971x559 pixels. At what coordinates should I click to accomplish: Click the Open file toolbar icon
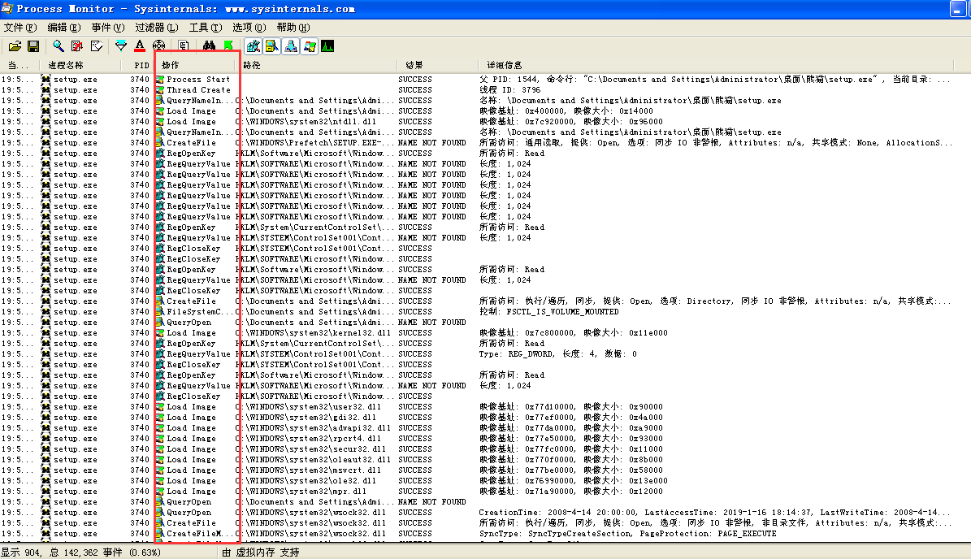click(15, 46)
